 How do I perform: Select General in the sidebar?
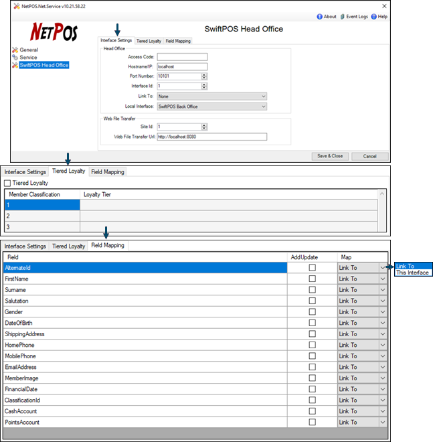(29, 50)
